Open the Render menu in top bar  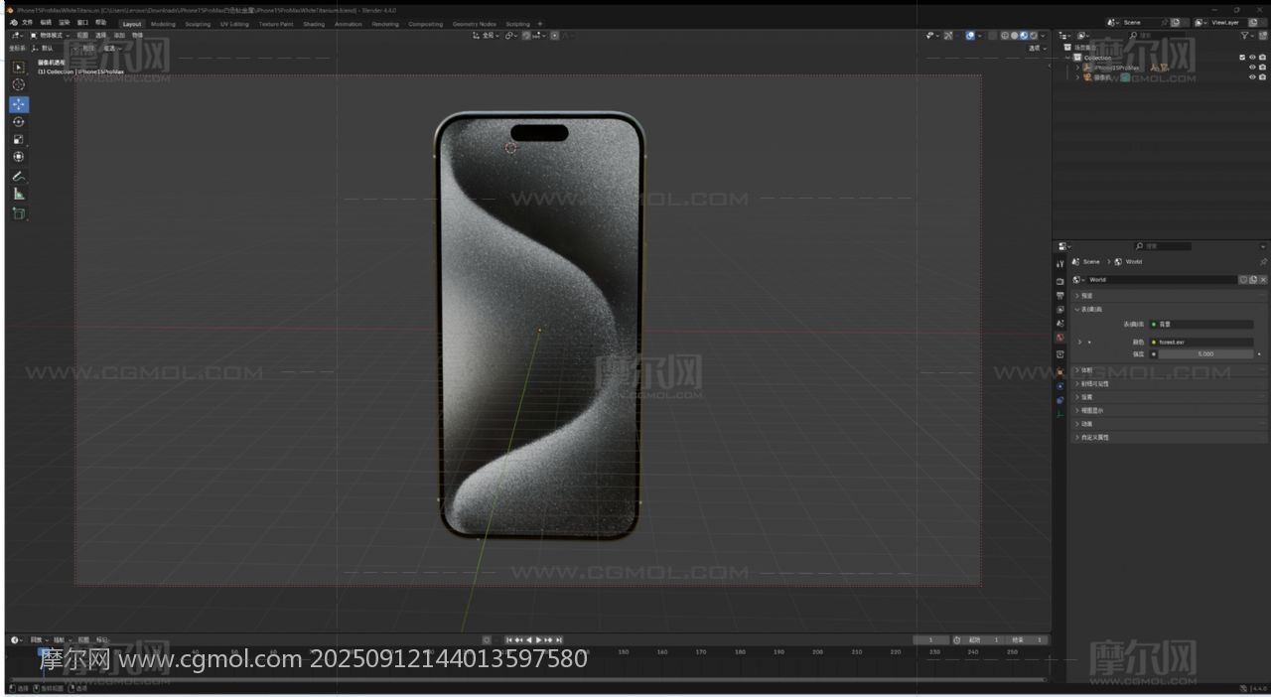click(x=64, y=22)
